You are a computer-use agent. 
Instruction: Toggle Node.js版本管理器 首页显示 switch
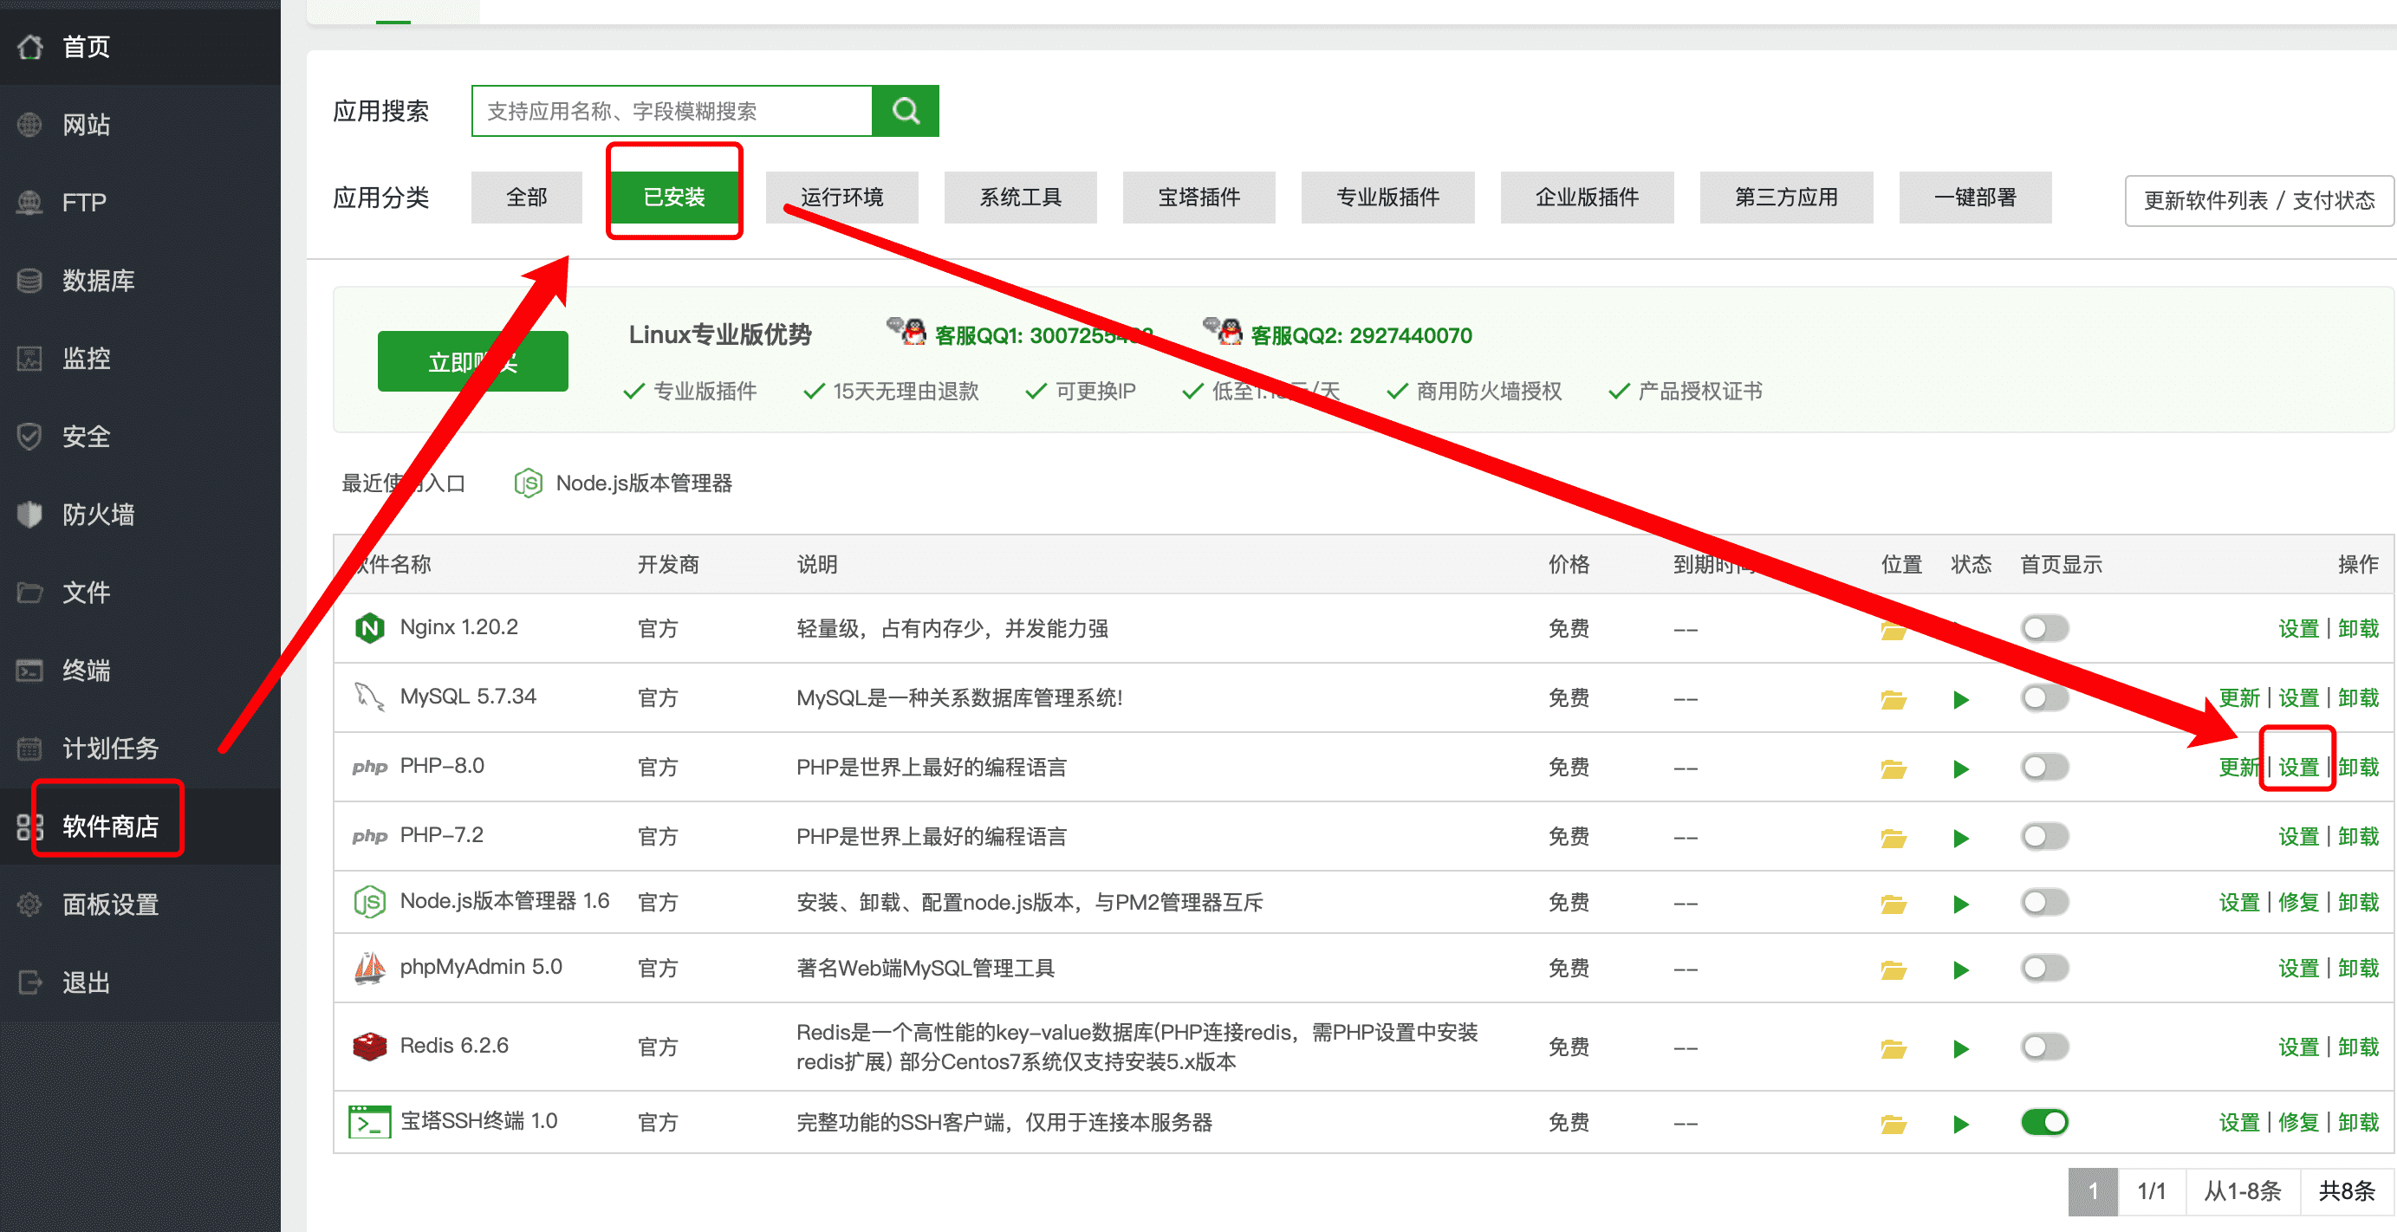click(2044, 902)
